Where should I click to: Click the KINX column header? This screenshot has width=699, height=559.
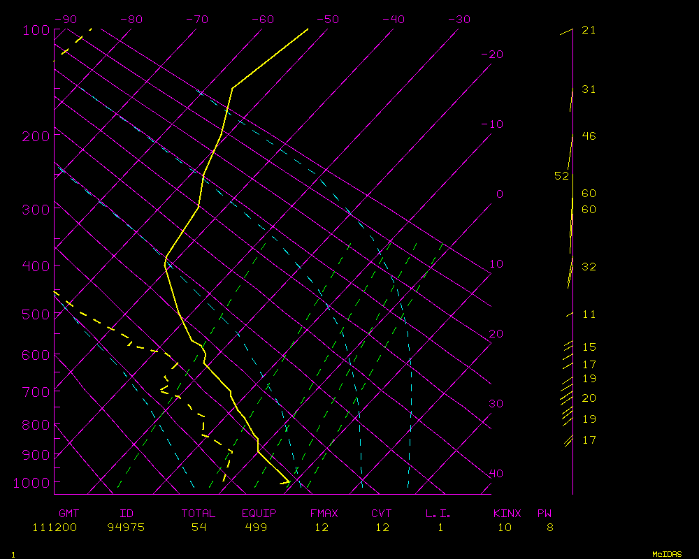[x=507, y=514]
